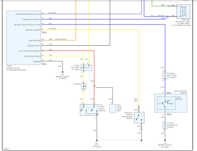
Task: Select the GROUND pin label in ETACM
Action: 37,62
